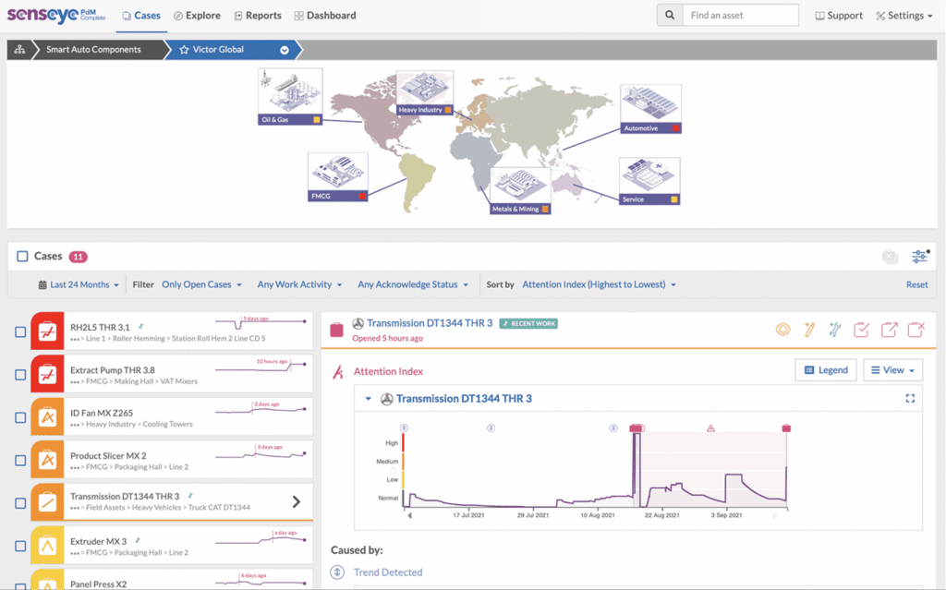Screen dimensions: 946x590
Task: Click the open case external-link icon
Action: click(888, 329)
